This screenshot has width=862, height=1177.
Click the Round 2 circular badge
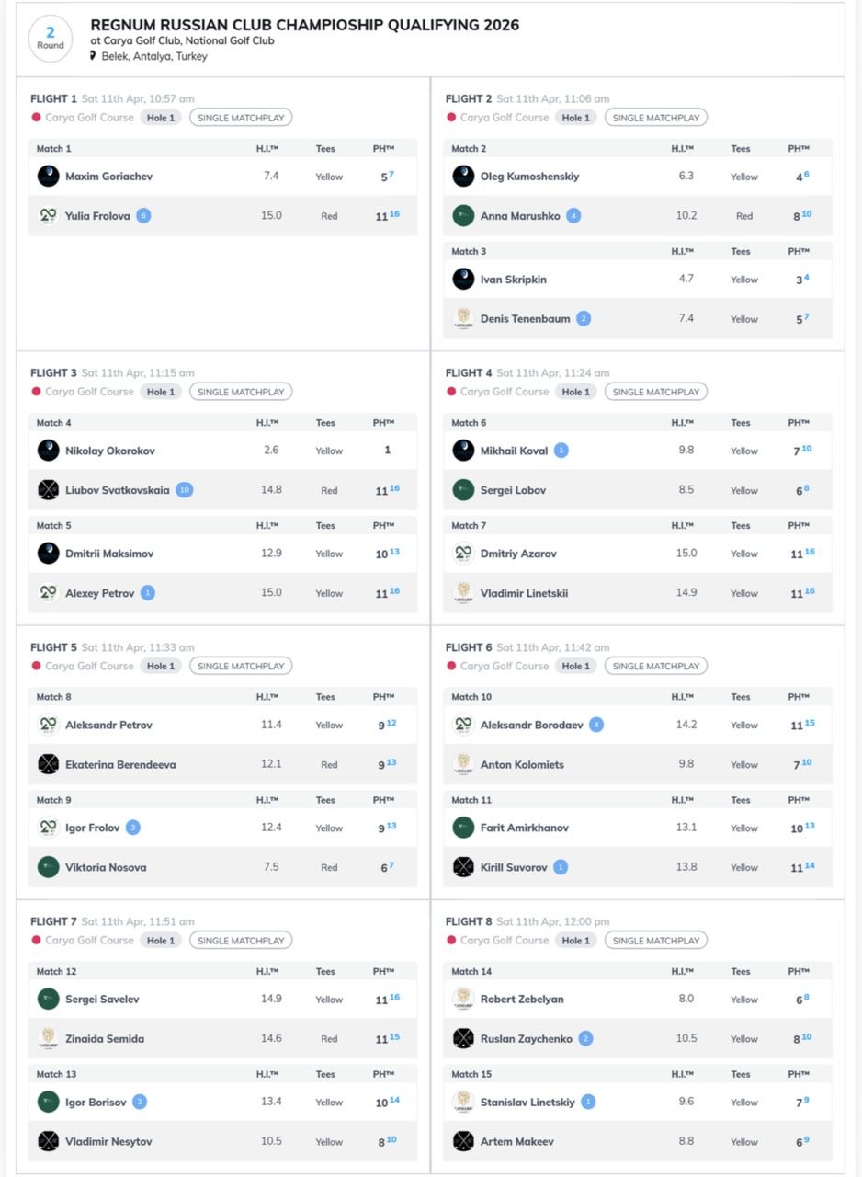(x=51, y=39)
